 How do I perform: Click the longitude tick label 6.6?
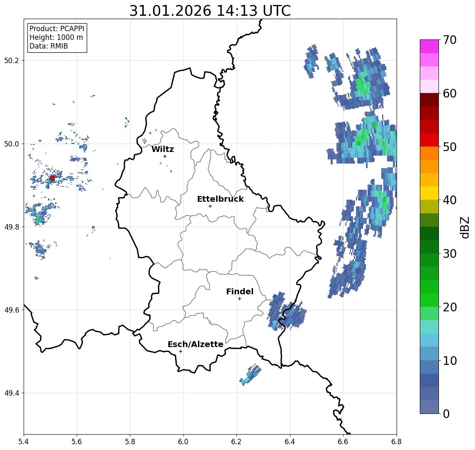point(343,442)
